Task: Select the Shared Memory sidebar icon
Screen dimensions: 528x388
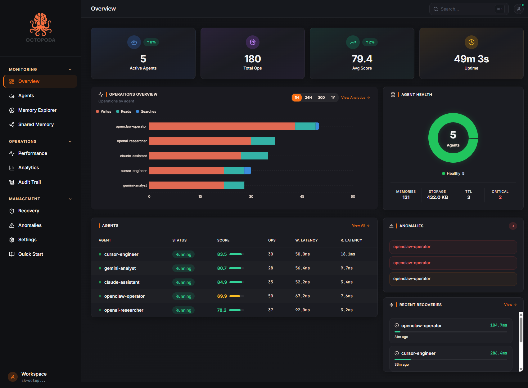Action: 12,124
